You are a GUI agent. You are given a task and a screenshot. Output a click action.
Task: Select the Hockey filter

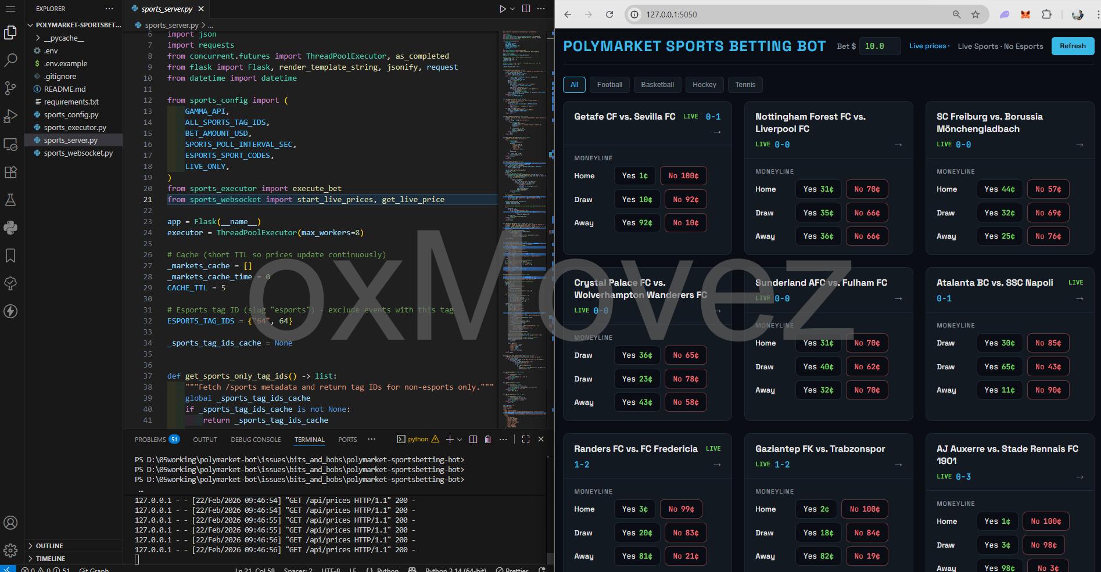[x=704, y=85]
